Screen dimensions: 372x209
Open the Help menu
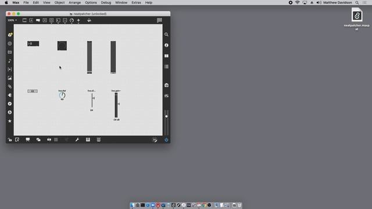pyautogui.click(x=149, y=2)
